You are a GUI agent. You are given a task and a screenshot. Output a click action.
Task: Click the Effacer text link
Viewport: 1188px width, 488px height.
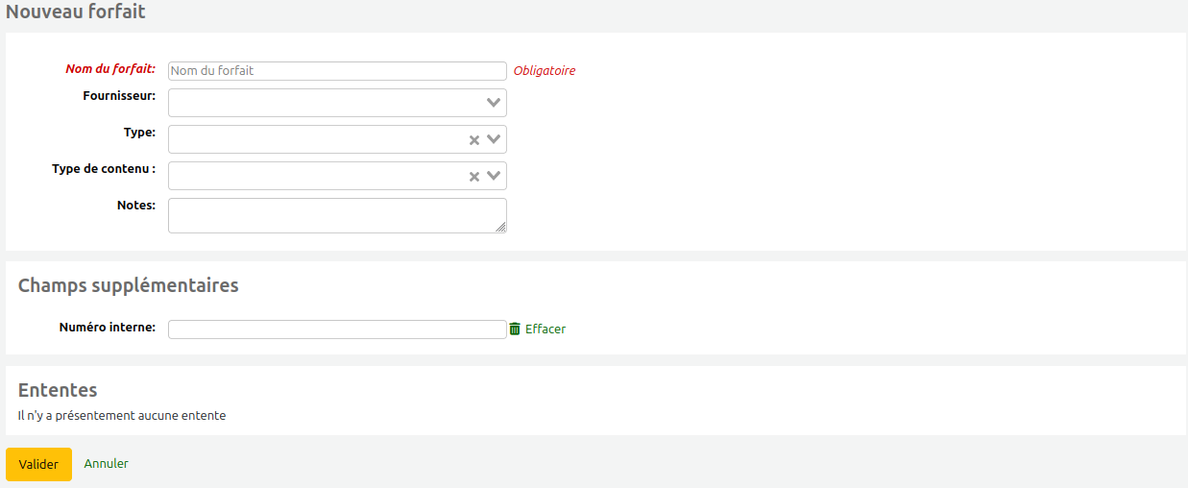coord(545,329)
